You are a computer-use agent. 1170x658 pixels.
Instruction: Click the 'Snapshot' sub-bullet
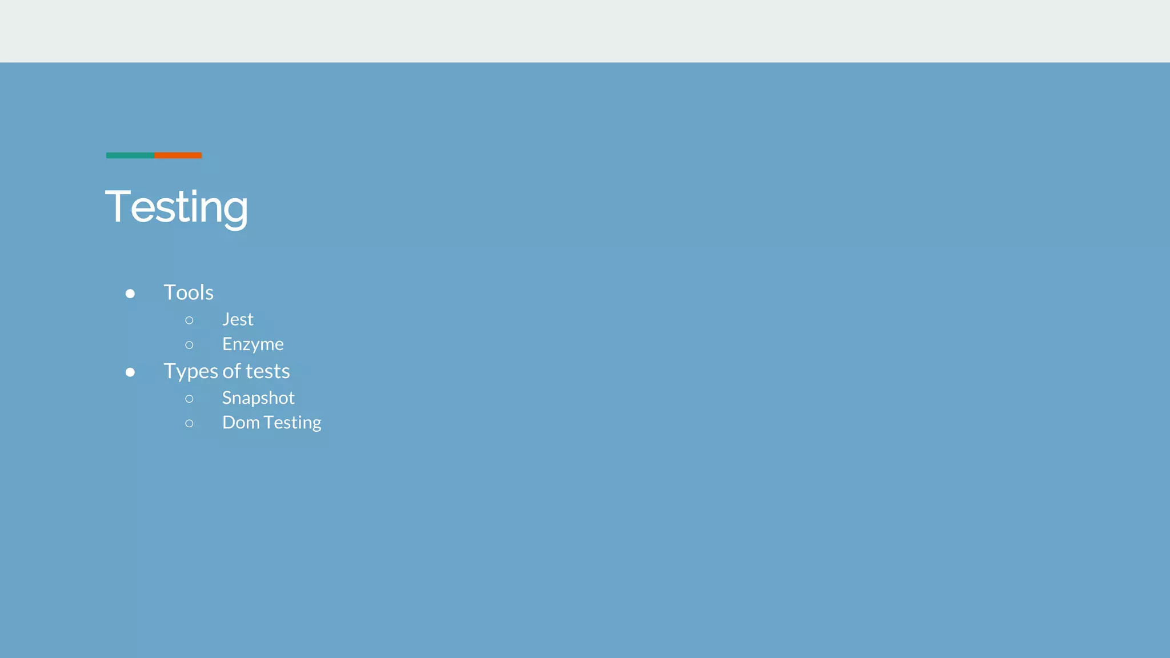tap(258, 398)
